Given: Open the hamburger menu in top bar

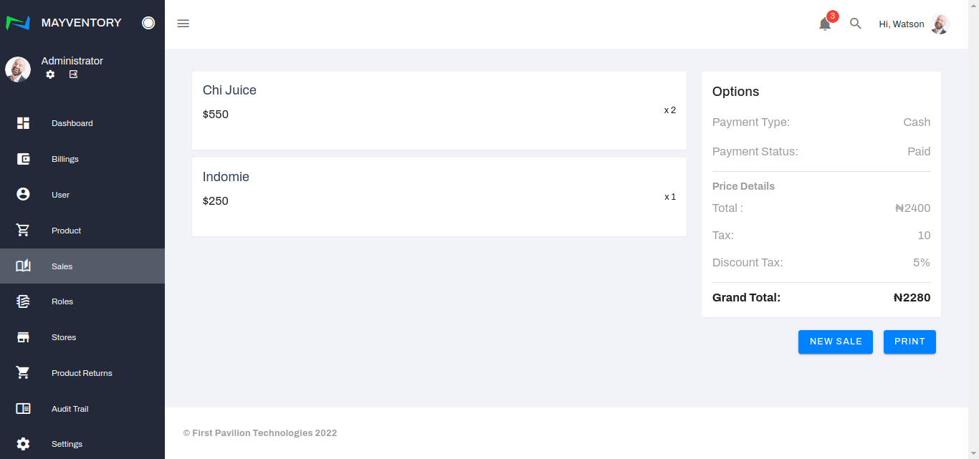Looking at the screenshot, I should click(183, 24).
